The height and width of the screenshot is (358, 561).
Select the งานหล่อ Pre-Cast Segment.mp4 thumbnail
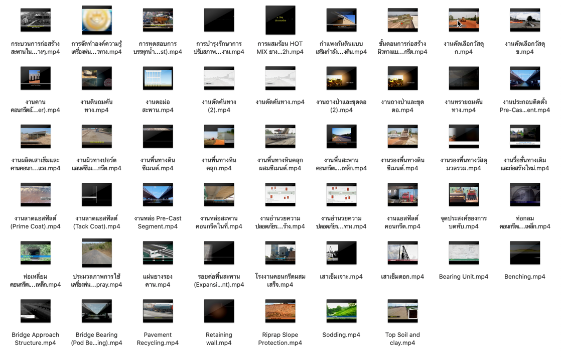pyautogui.click(x=158, y=195)
